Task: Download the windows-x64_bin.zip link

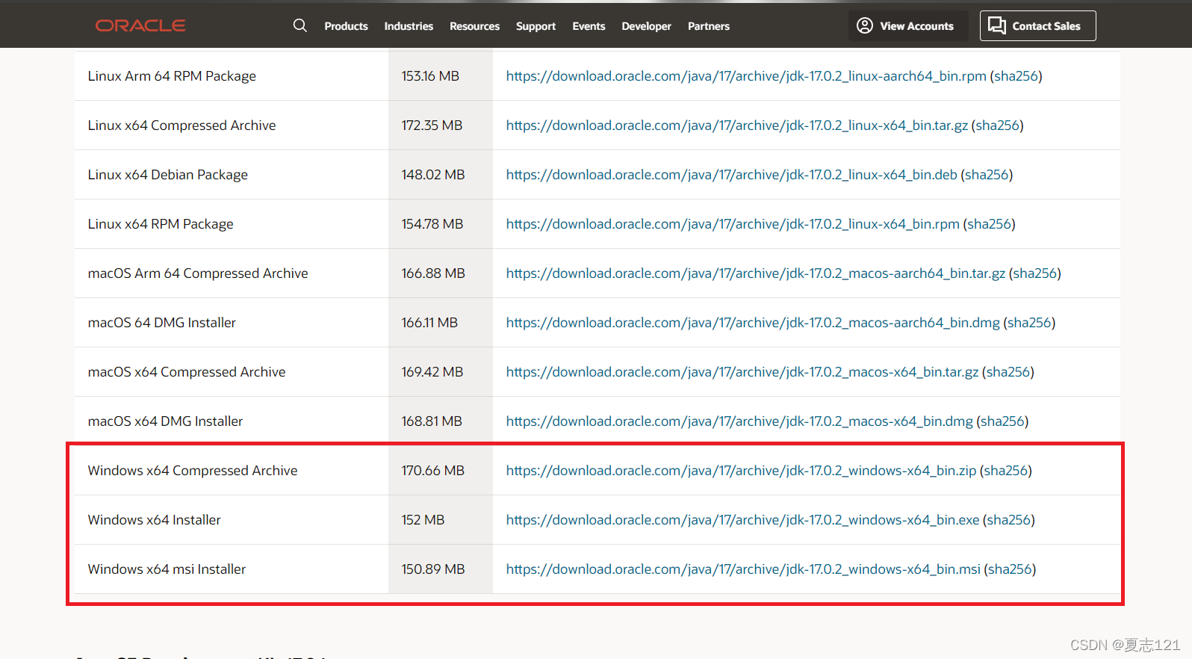Action: coord(741,471)
